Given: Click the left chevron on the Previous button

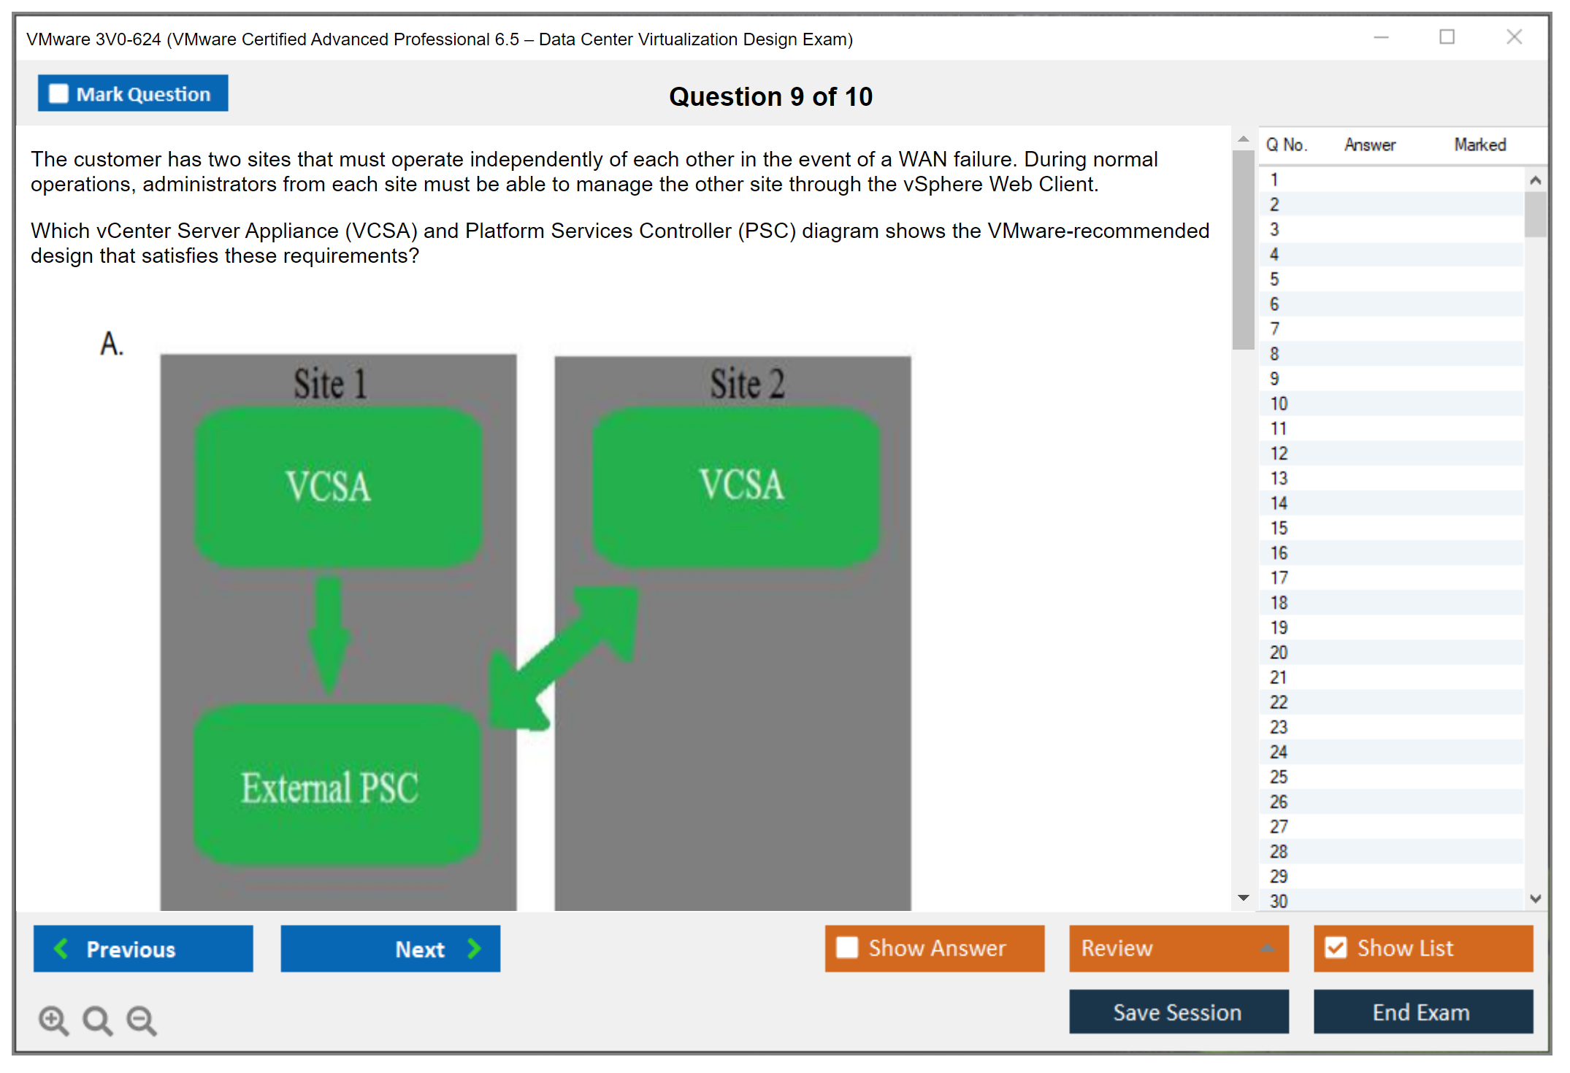Looking at the screenshot, I should pos(61,949).
